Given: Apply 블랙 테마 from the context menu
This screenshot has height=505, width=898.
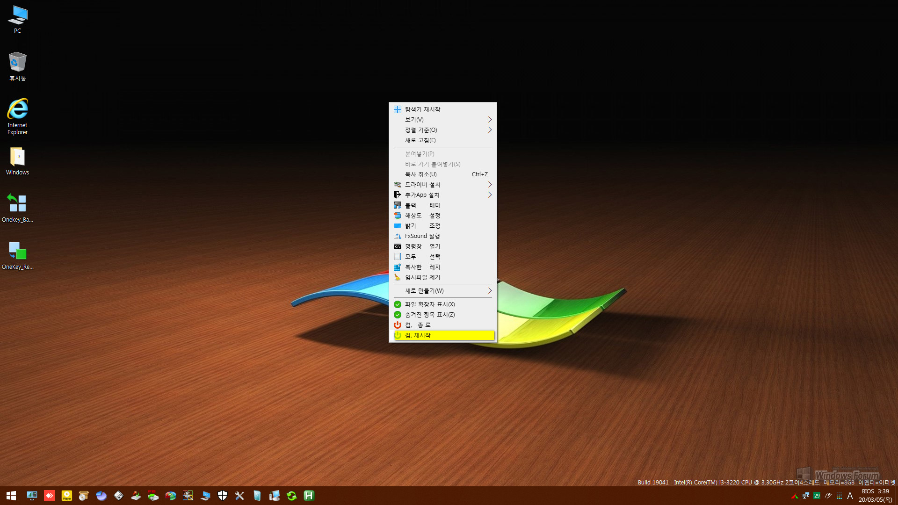Looking at the screenshot, I should tap(442, 205).
